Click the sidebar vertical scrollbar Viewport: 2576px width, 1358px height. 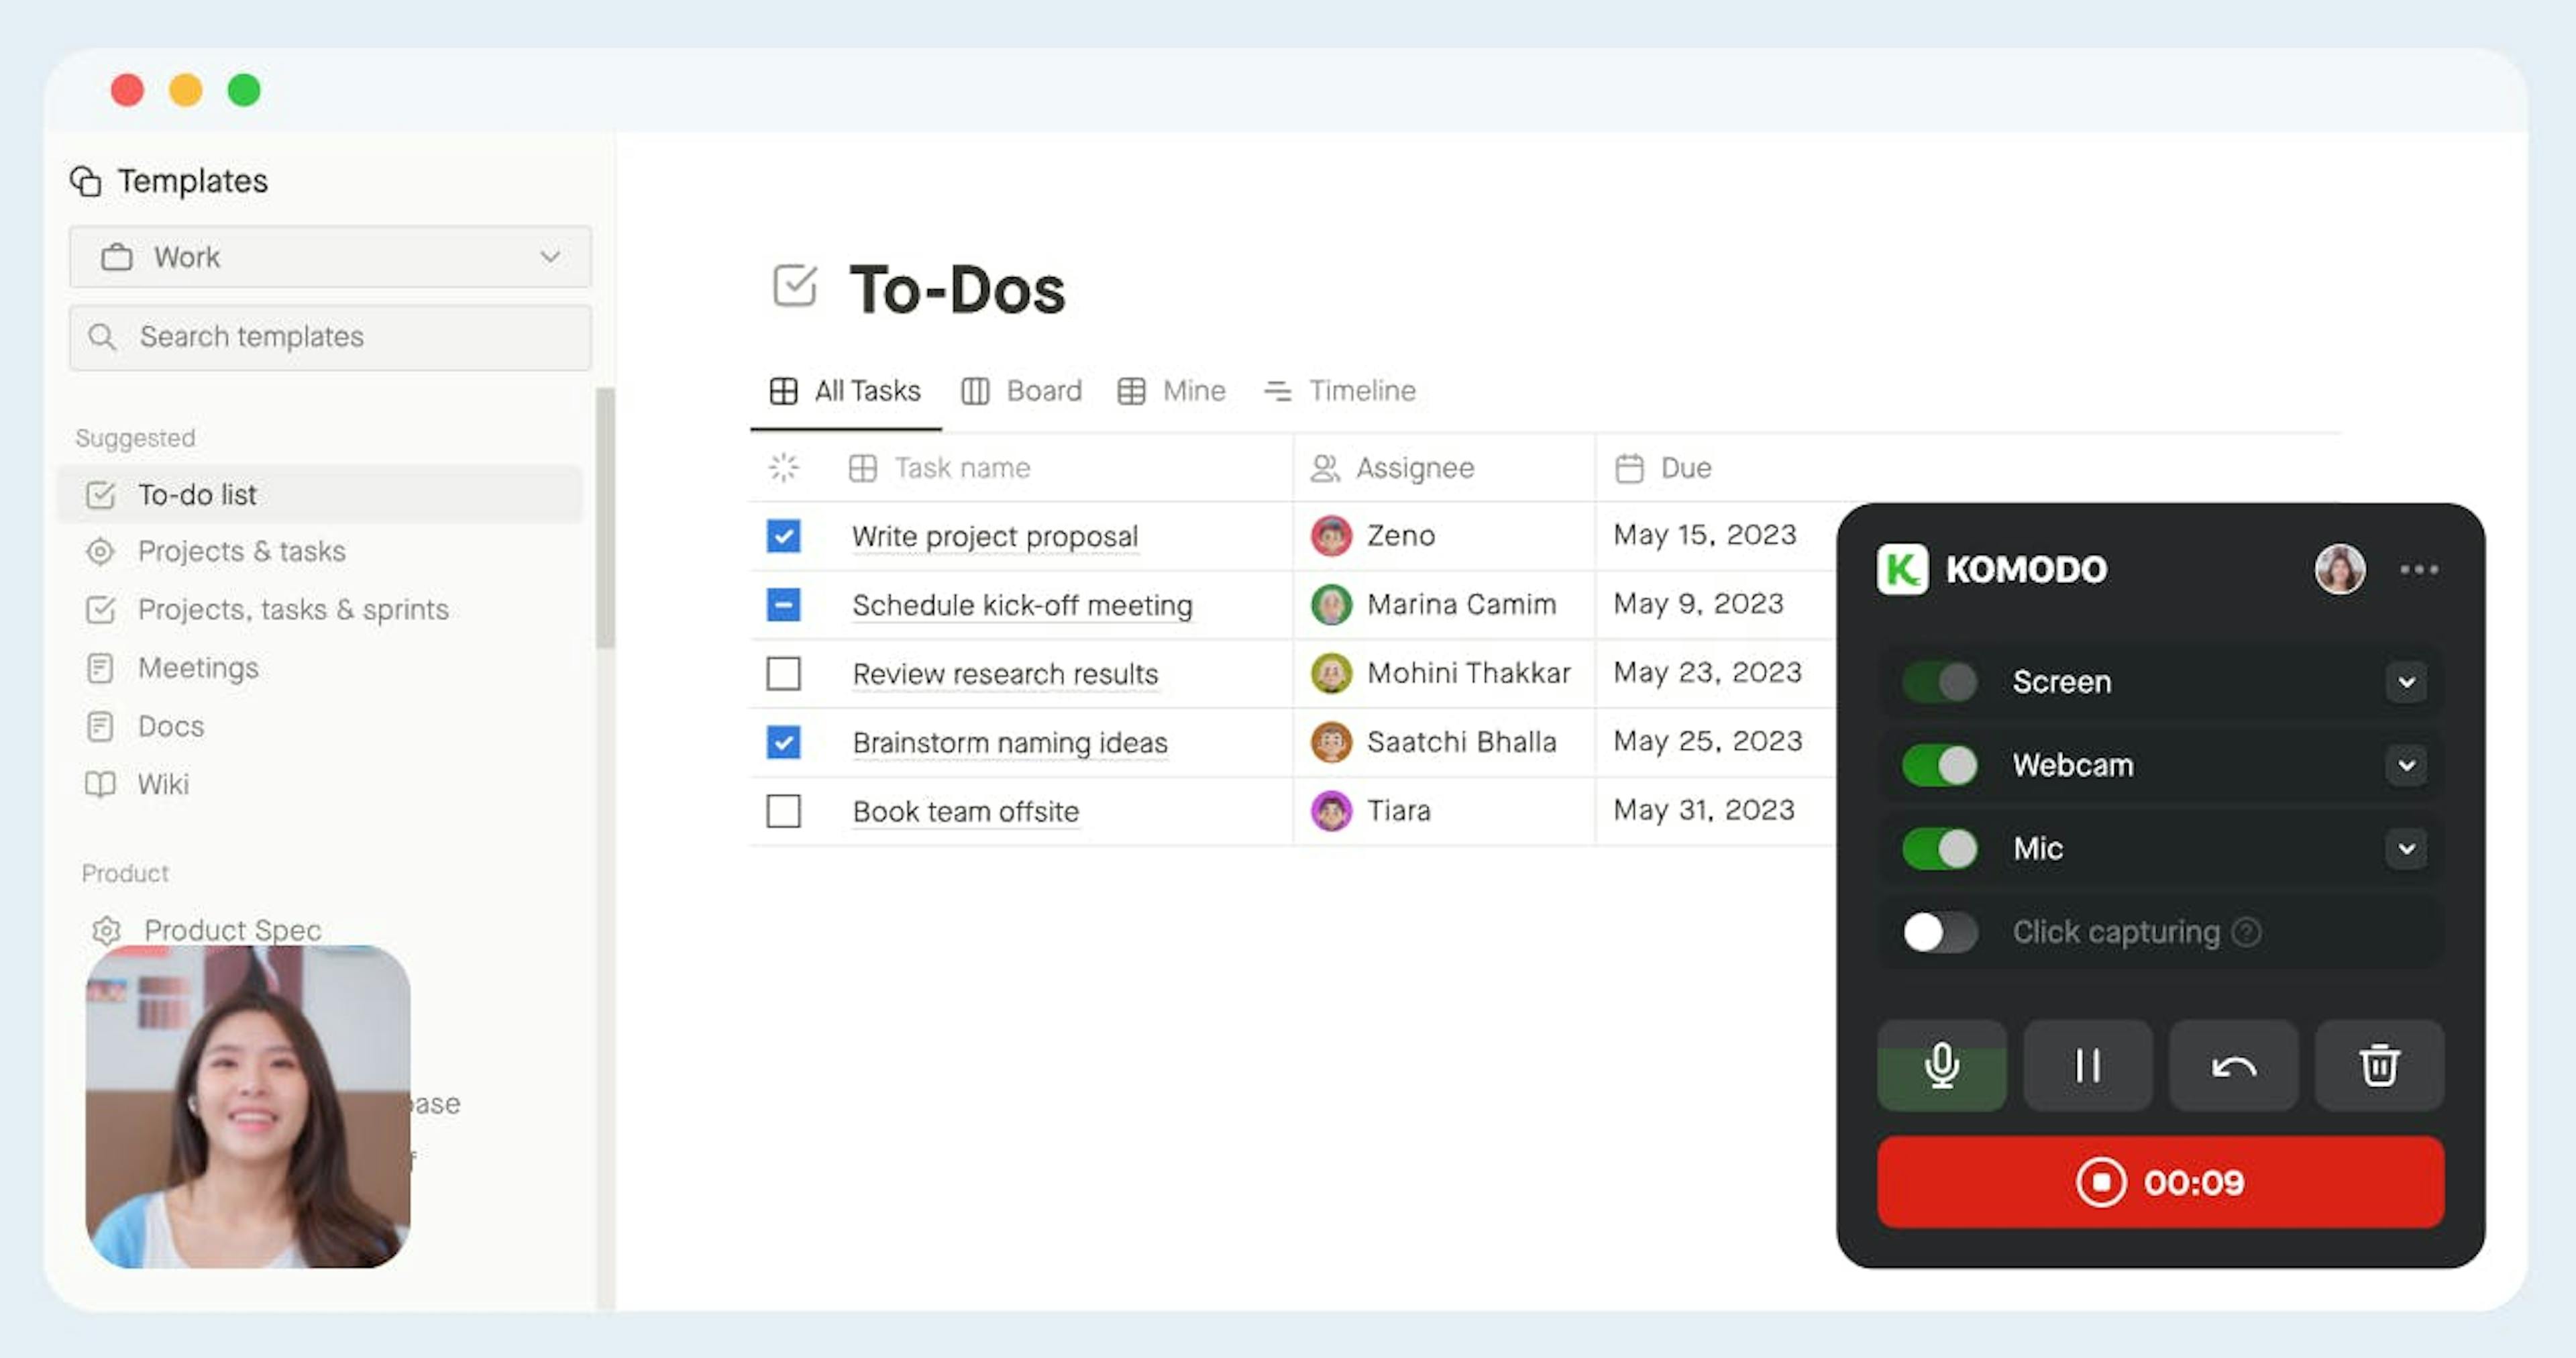tap(605, 518)
